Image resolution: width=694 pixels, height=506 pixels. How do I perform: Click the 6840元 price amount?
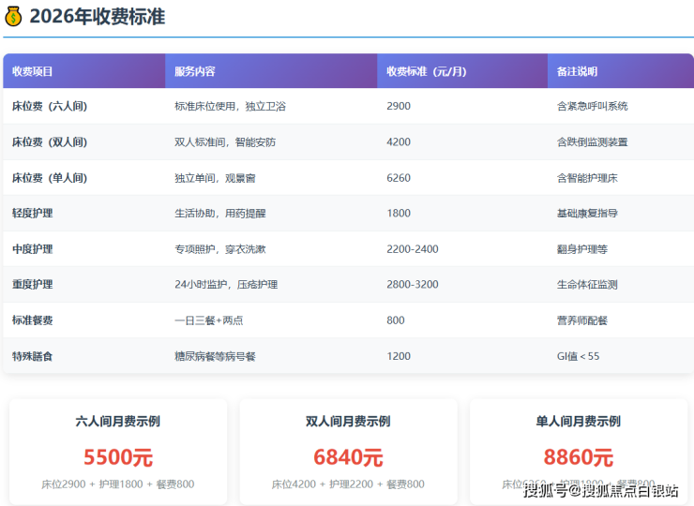click(348, 457)
